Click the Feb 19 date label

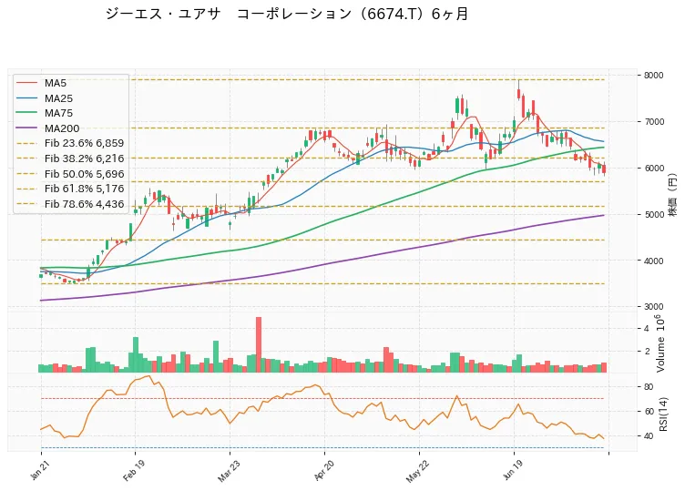click(133, 471)
